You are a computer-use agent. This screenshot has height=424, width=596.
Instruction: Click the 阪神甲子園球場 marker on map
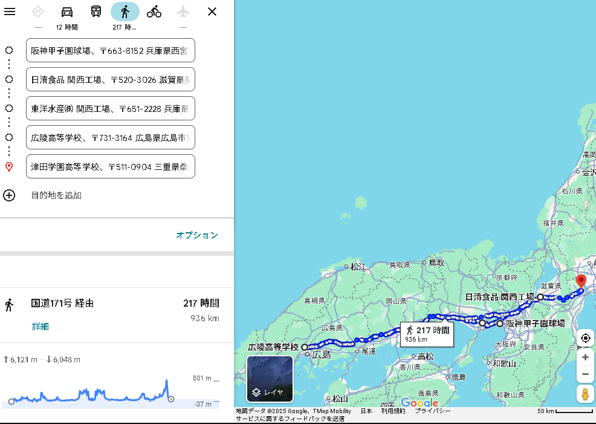[x=500, y=323]
